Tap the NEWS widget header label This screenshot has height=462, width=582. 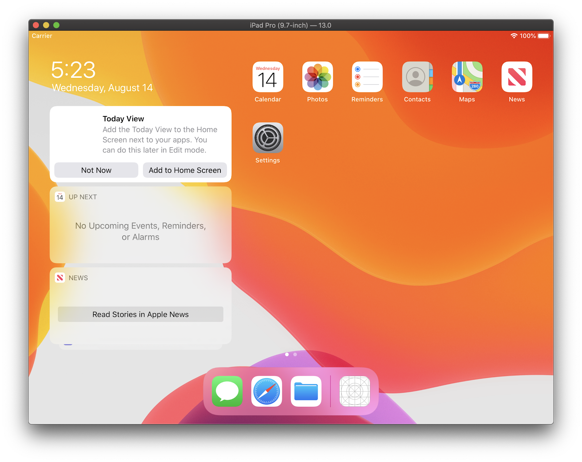coord(78,278)
